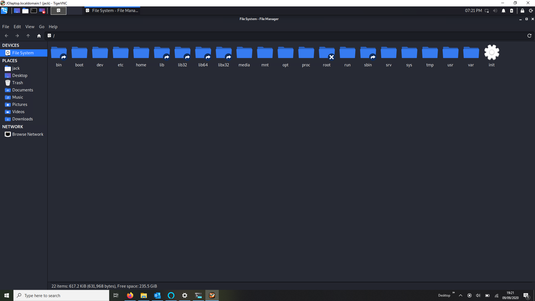Open Windows Start menu
535x301 pixels.
pyautogui.click(x=7, y=295)
